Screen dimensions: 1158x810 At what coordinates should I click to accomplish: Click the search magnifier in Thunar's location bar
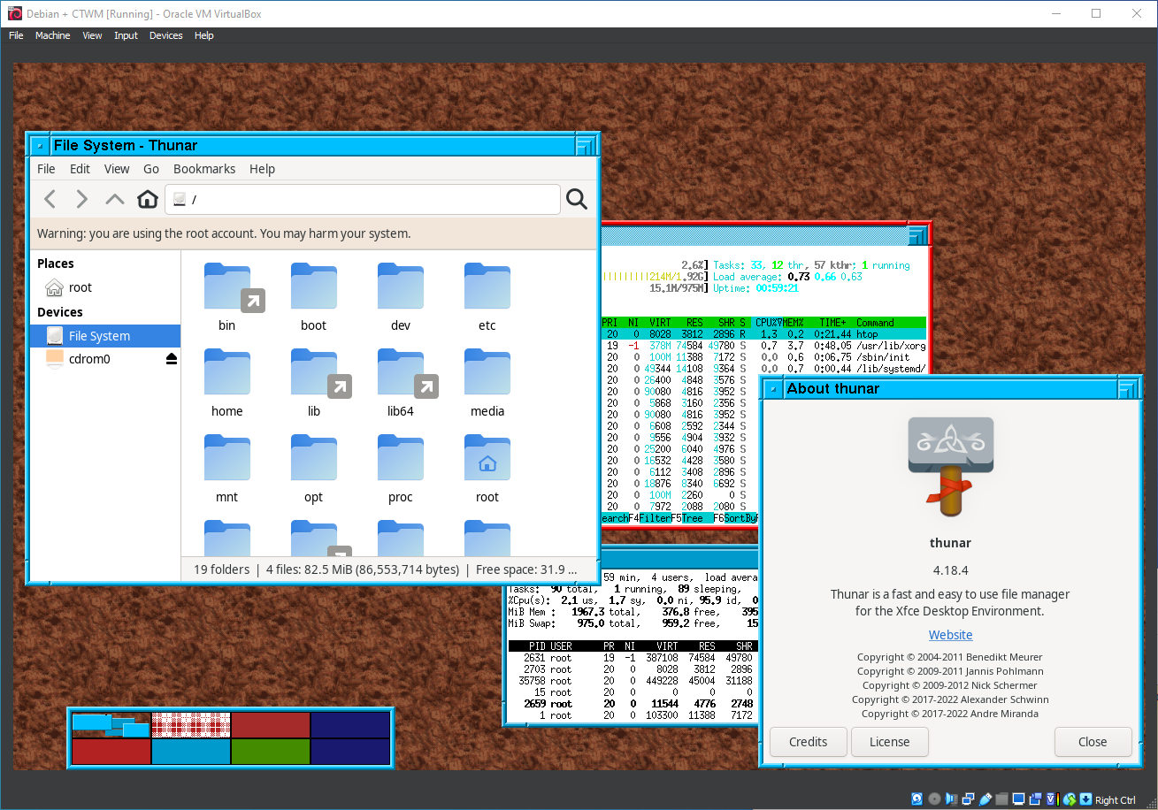(577, 199)
